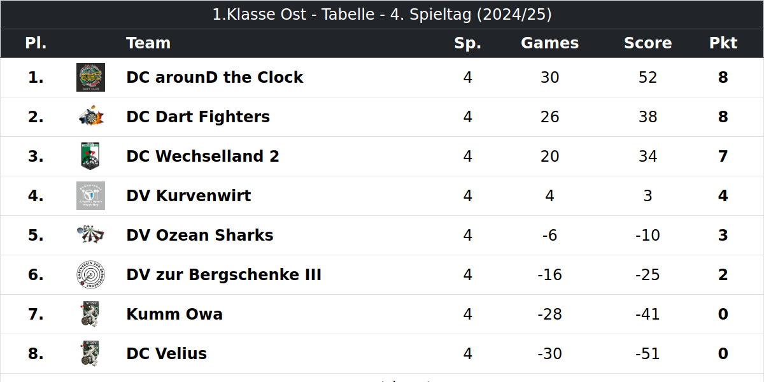Open the DC Wechselland 2 logo
Viewport: 764px width, 382px height.
[90, 157]
